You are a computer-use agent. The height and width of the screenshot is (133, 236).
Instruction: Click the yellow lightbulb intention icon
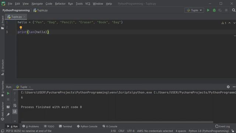click(21, 27)
